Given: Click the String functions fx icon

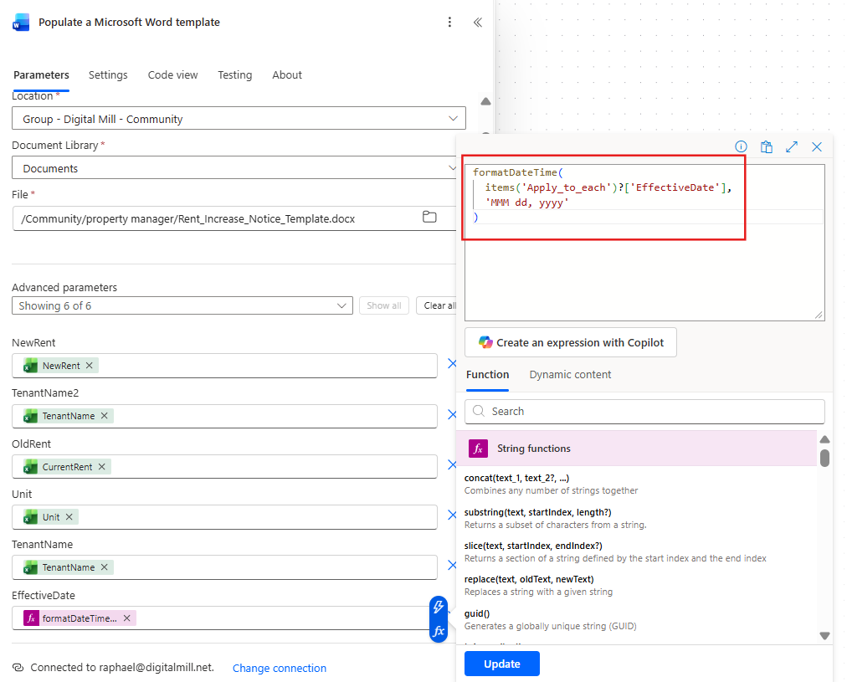Looking at the screenshot, I should point(478,449).
